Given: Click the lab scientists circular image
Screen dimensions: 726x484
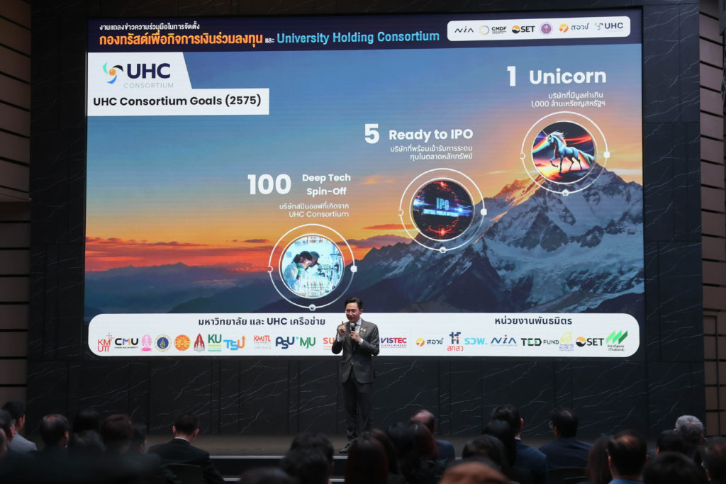Looking at the screenshot, I should (312, 266).
